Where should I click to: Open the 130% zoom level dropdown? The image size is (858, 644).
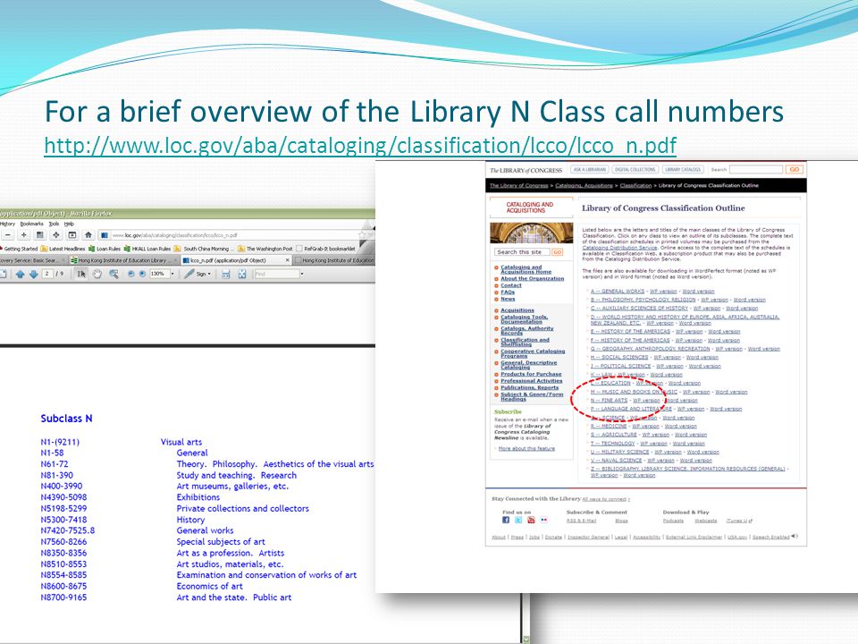point(172,274)
